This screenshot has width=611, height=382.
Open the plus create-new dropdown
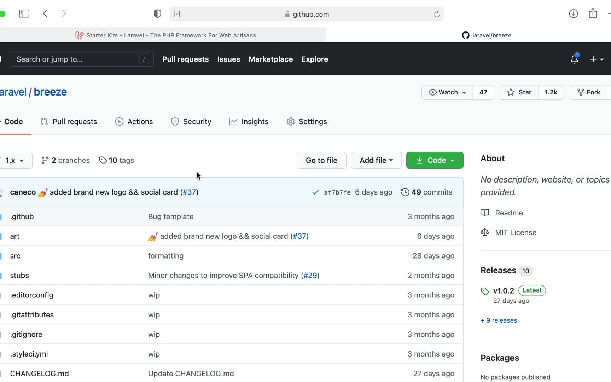[597, 59]
